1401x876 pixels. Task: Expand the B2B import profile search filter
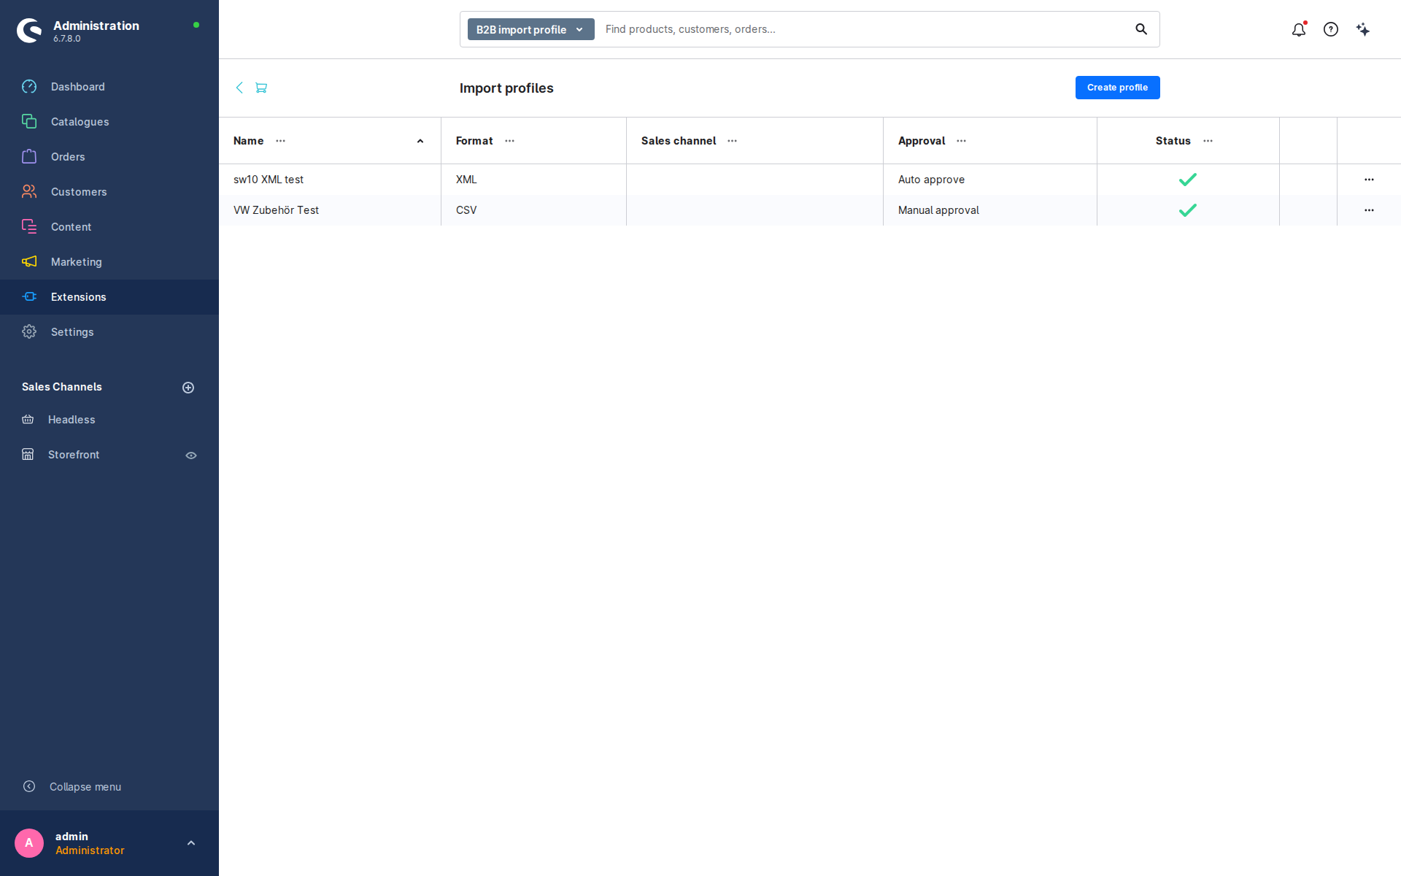click(x=531, y=29)
